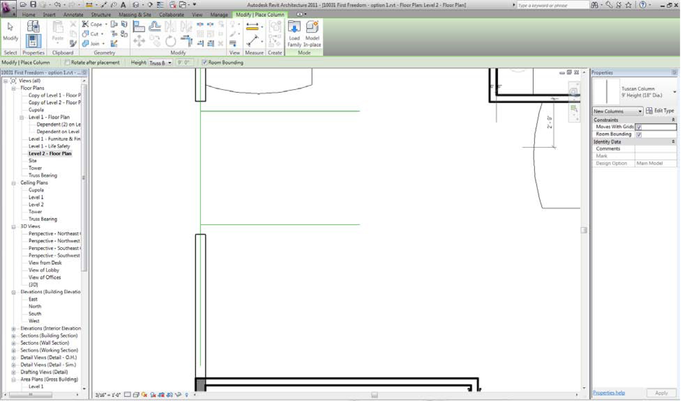Toggle the Room Bounding option bar checkbox
This screenshot has height=401, width=681.
point(205,62)
